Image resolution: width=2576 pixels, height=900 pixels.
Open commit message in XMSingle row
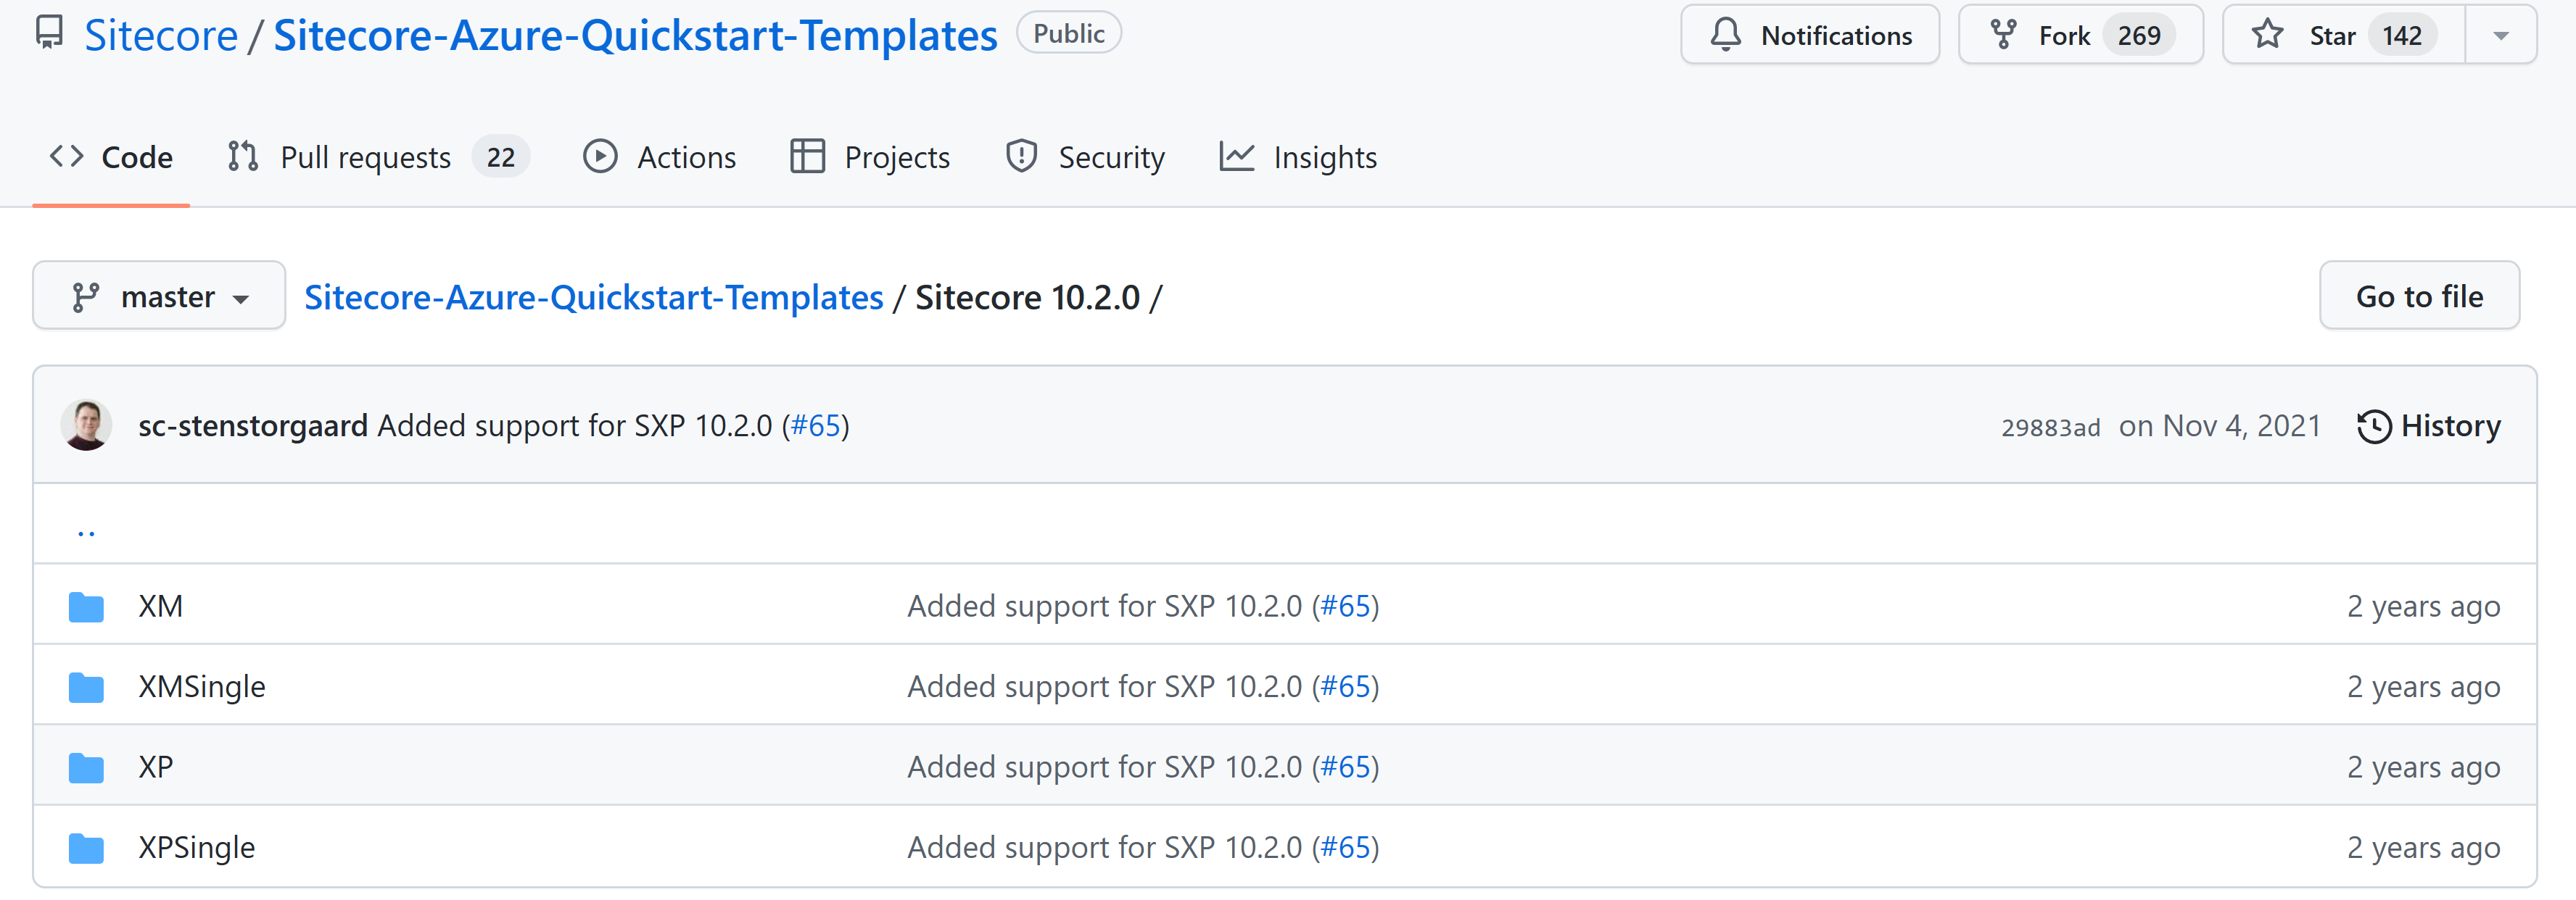[x=1105, y=686]
